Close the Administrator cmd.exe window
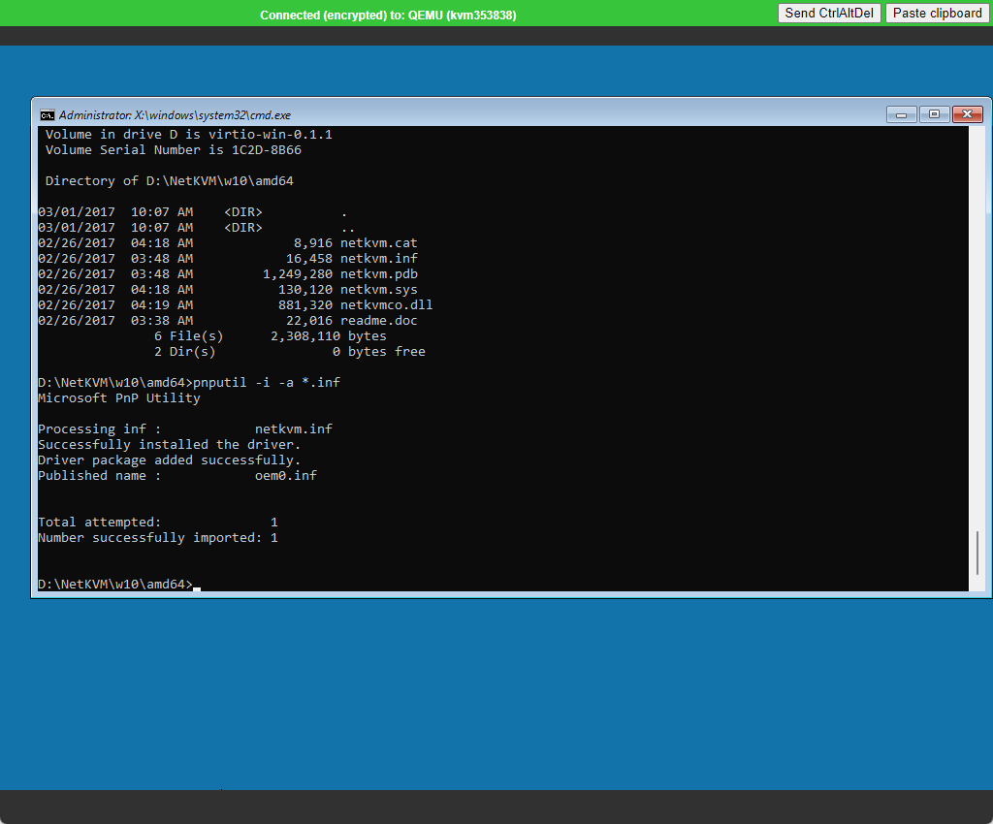 coord(967,114)
